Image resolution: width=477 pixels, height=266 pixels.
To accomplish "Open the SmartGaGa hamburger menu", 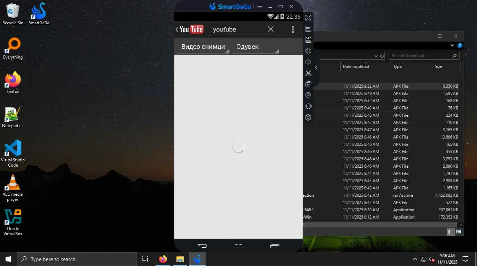I will (260, 6).
